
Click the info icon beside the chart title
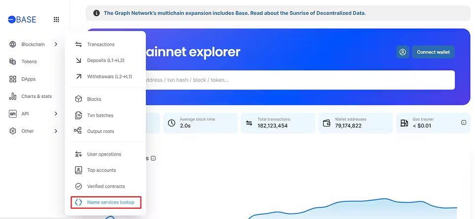click(x=153, y=158)
